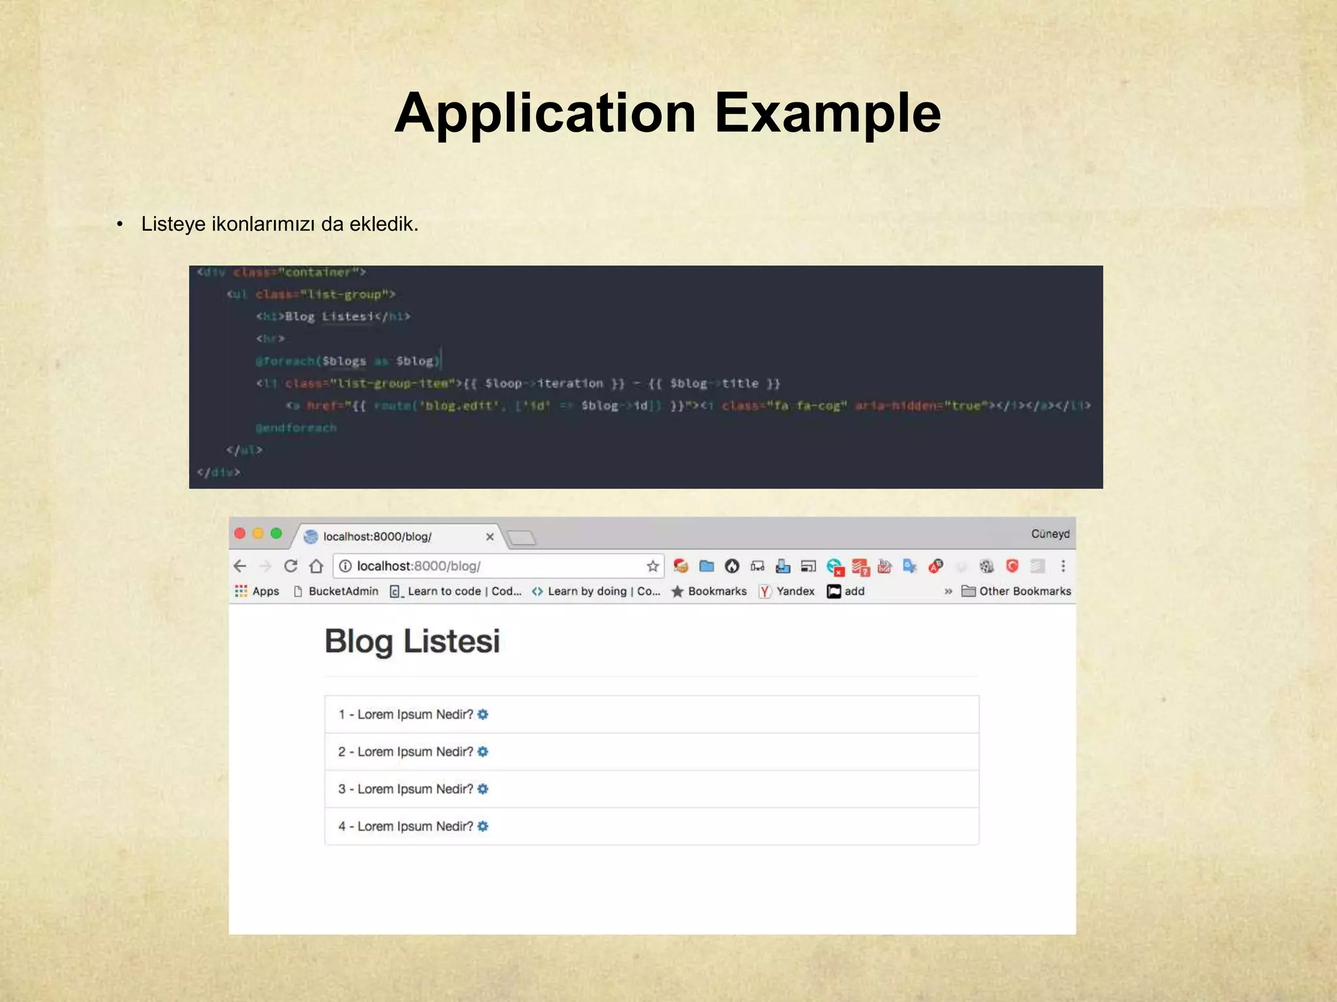Open the red shield extension icon

click(x=1012, y=566)
